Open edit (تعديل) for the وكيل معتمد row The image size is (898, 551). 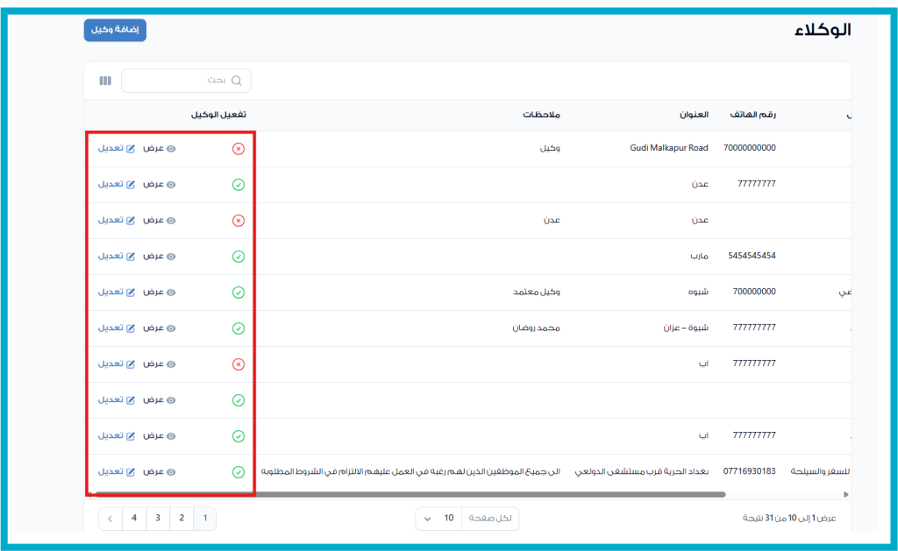point(110,292)
